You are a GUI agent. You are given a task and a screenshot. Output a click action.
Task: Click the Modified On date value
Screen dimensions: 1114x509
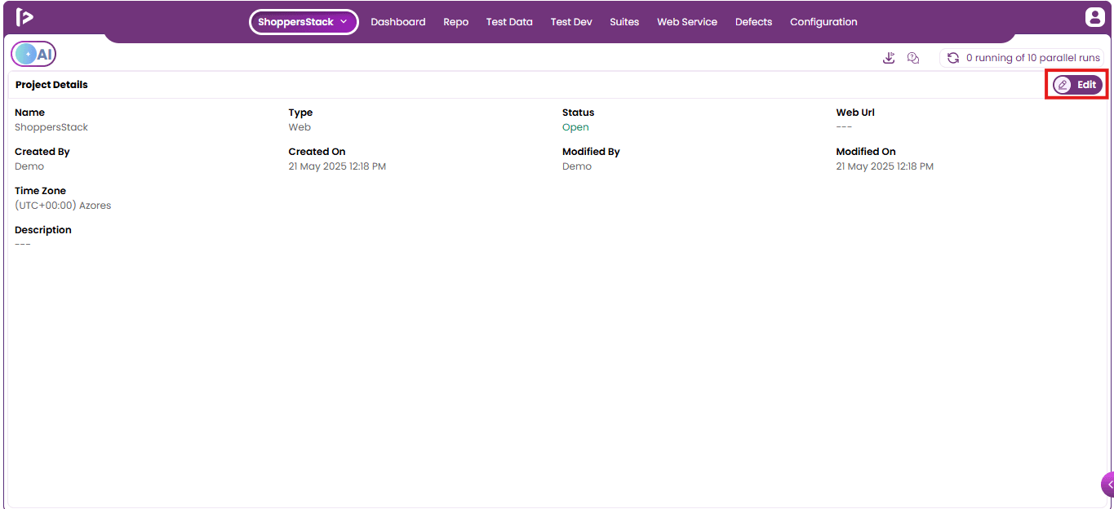(x=885, y=166)
